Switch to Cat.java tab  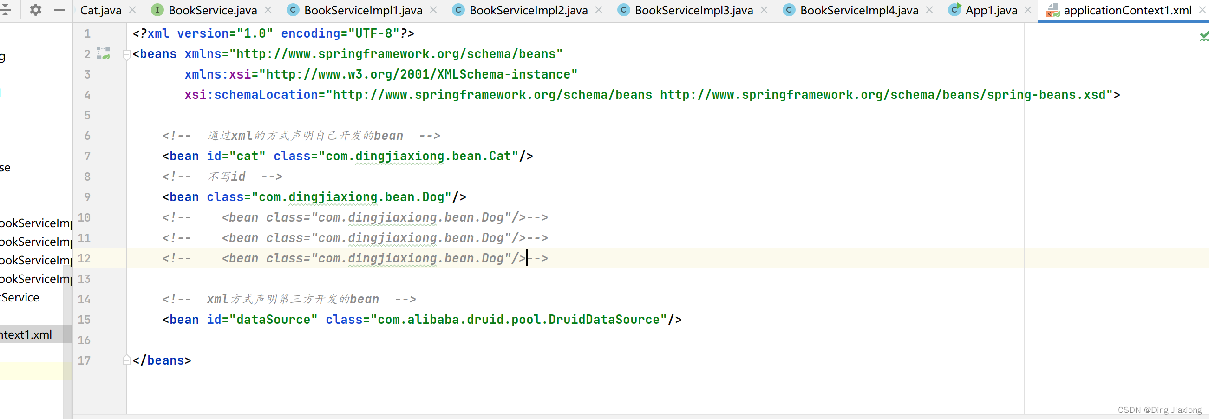101,10
